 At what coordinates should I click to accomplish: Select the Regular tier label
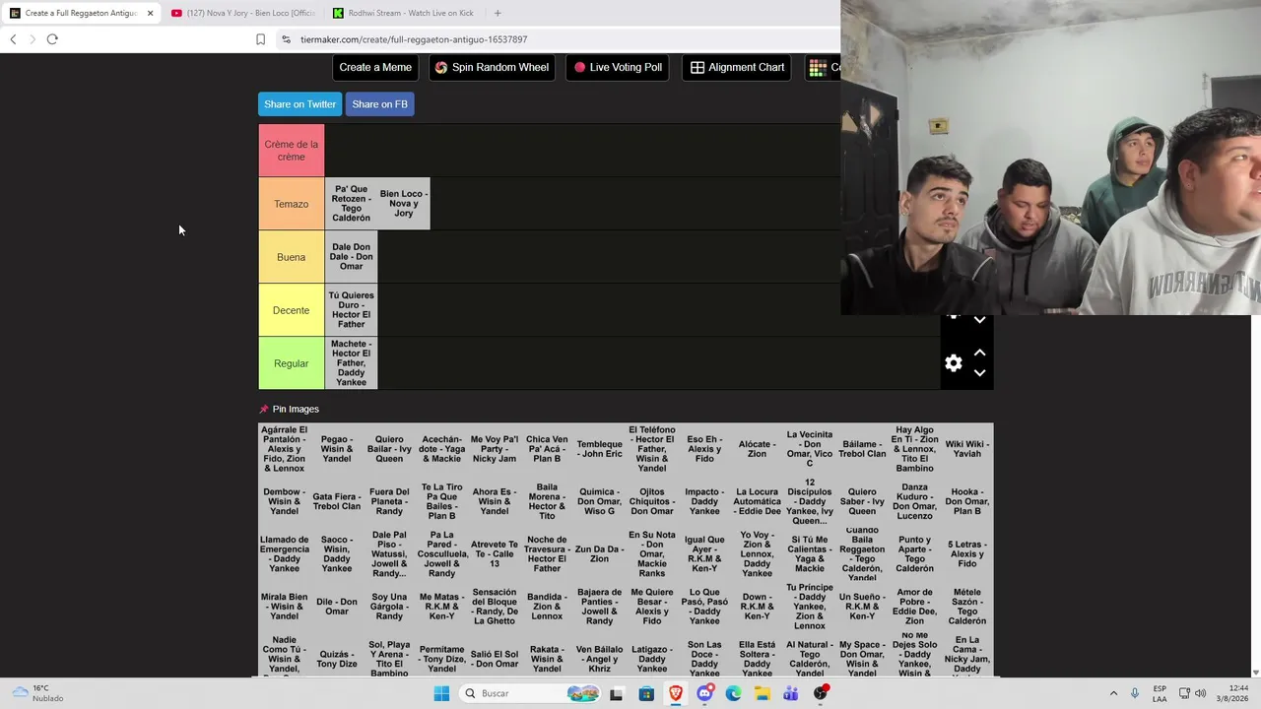(291, 363)
